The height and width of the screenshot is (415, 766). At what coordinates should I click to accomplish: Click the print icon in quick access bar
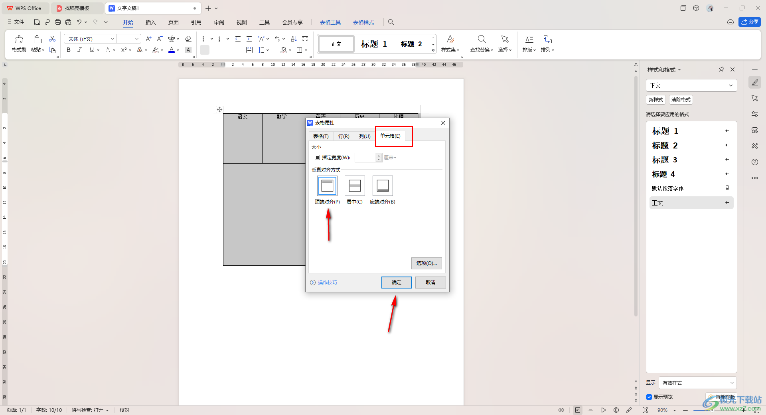(x=58, y=22)
